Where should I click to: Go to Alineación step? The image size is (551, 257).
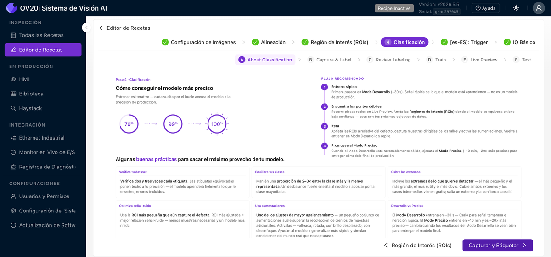(269, 42)
